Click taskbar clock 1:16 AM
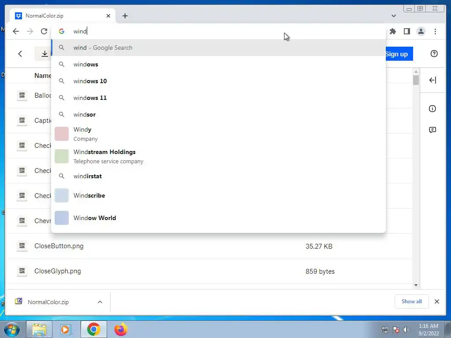Image resolution: width=451 pixels, height=338 pixels. point(429,330)
